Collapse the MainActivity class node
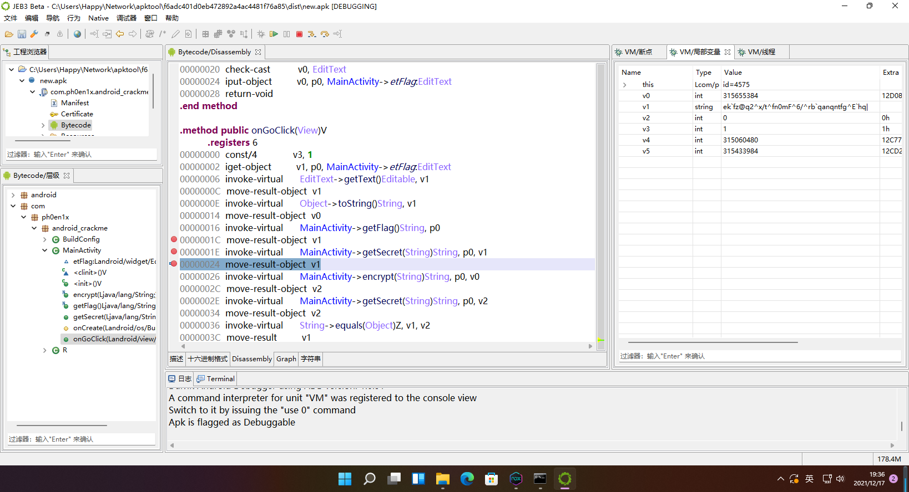 [x=44, y=250]
